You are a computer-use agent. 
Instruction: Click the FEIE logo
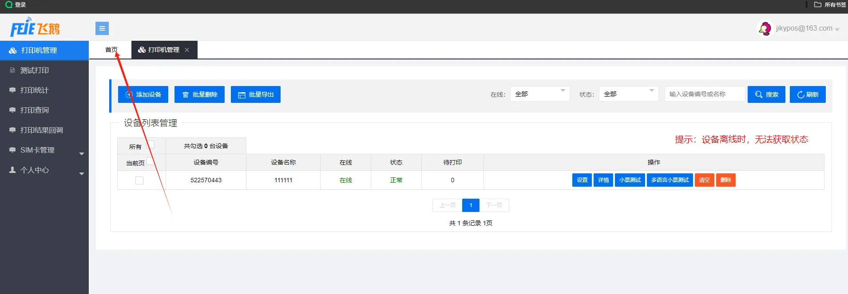coord(35,27)
